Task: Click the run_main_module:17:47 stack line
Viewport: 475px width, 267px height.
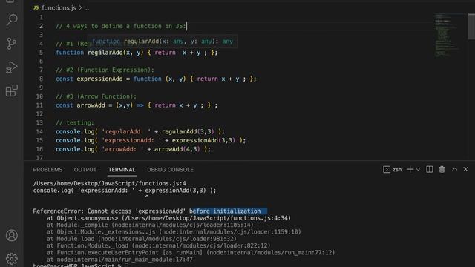Action: click(x=119, y=260)
